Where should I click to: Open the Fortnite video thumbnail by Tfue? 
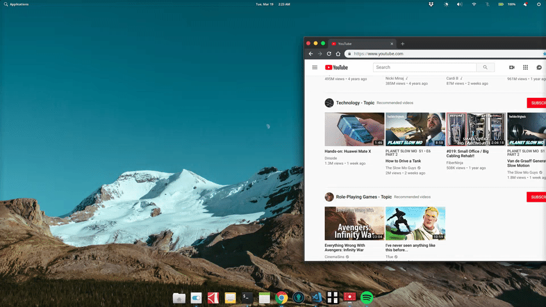(415, 223)
